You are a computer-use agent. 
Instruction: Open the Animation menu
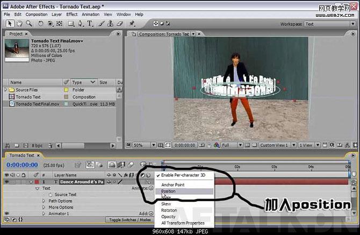tap(91, 14)
